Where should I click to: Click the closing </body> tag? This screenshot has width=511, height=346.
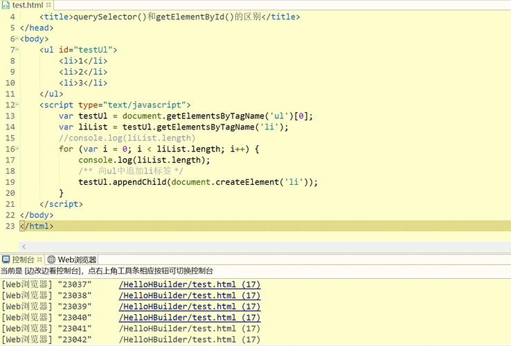[x=37, y=215]
